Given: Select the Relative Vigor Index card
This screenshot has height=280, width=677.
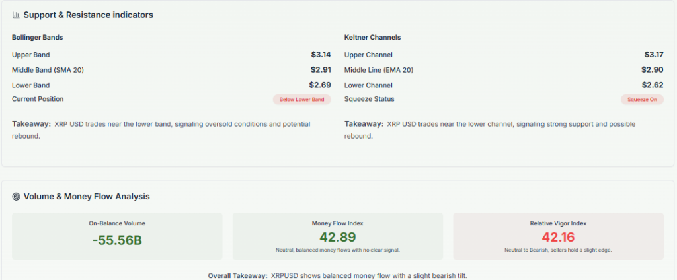Looking at the screenshot, I should pyautogui.click(x=558, y=236).
